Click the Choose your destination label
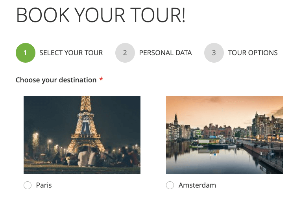Viewport: 301px width, 201px height. coord(56,80)
